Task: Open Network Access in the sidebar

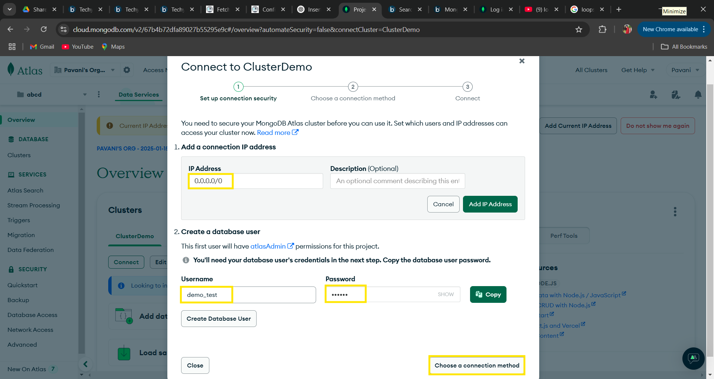Action: pyautogui.click(x=30, y=330)
